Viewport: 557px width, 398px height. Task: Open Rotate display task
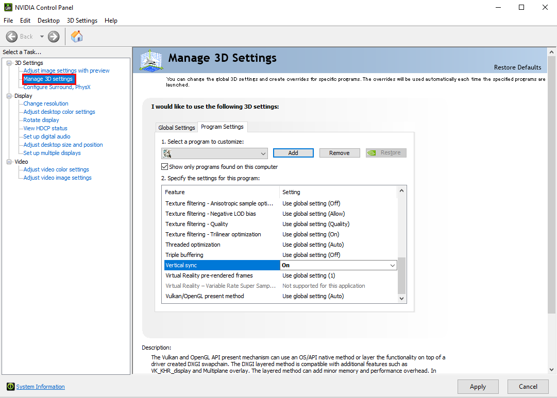tap(41, 120)
